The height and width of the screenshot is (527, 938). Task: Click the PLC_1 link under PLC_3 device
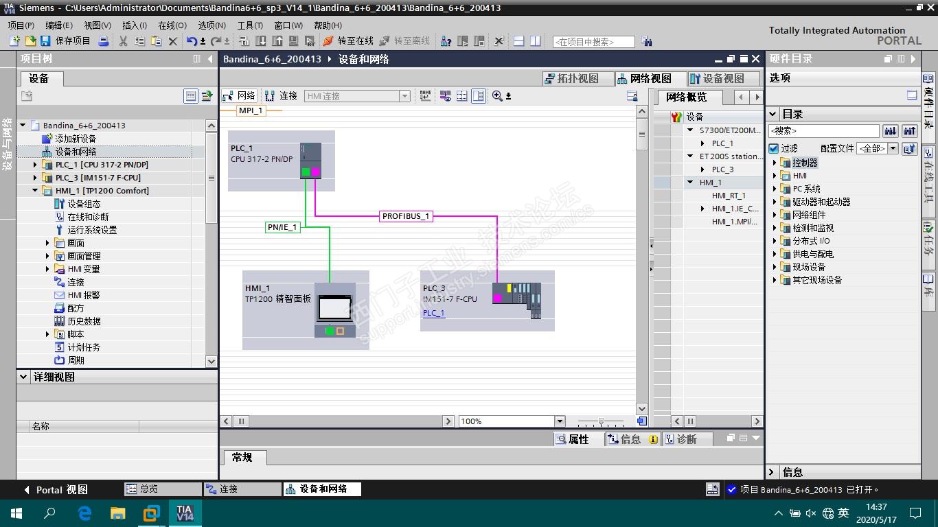pos(434,313)
